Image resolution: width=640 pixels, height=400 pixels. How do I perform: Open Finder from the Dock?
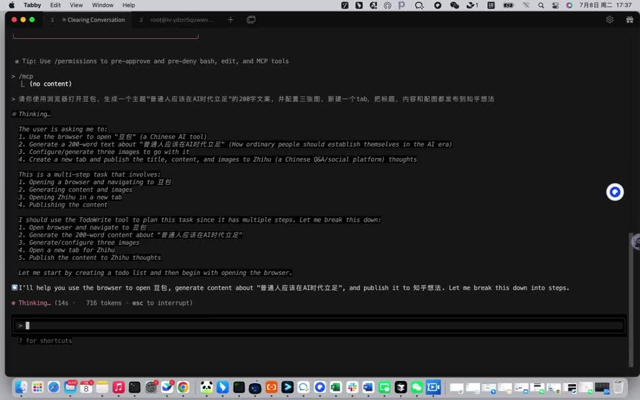[21, 387]
